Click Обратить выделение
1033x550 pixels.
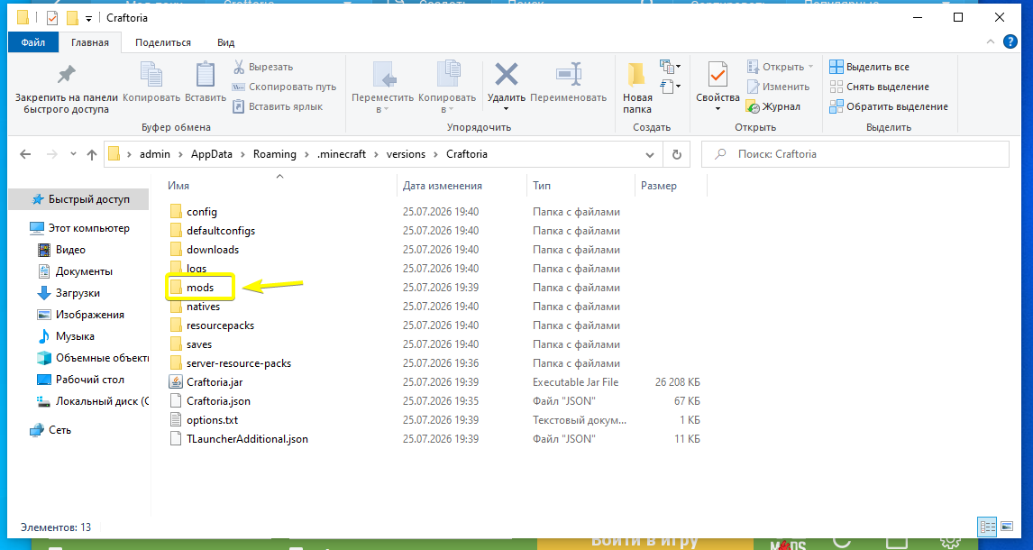[889, 106]
